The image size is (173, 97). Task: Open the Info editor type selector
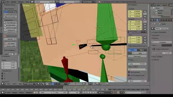coord(3,2)
